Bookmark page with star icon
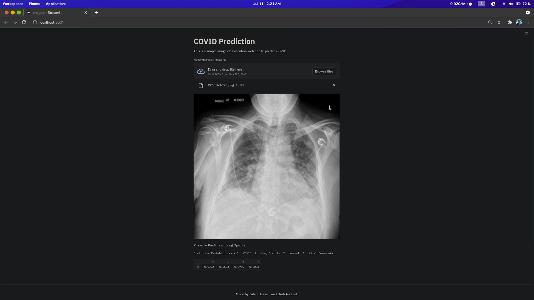534x300 pixels. pos(499,22)
